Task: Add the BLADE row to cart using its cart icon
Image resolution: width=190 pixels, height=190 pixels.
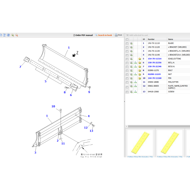Action: [x=131, y=43]
